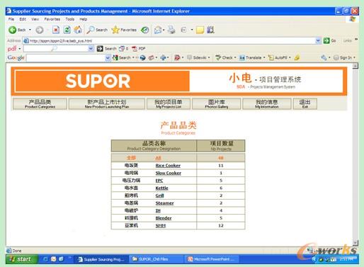Image resolution: width=364 pixels, height=267 pixels.
Task: Click the Research books icon
Action: point(210,30)
